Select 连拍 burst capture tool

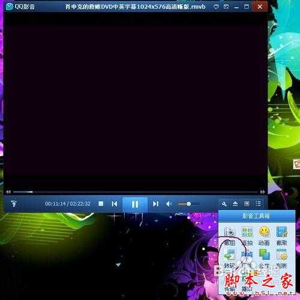coord(247,236)
